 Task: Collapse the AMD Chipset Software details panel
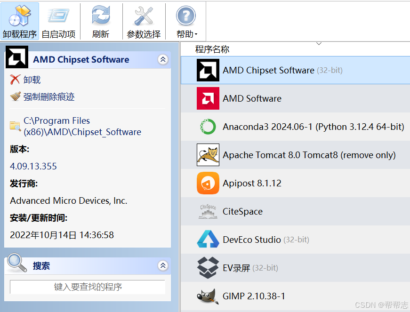pyautogui.click(x=163, y=60)
